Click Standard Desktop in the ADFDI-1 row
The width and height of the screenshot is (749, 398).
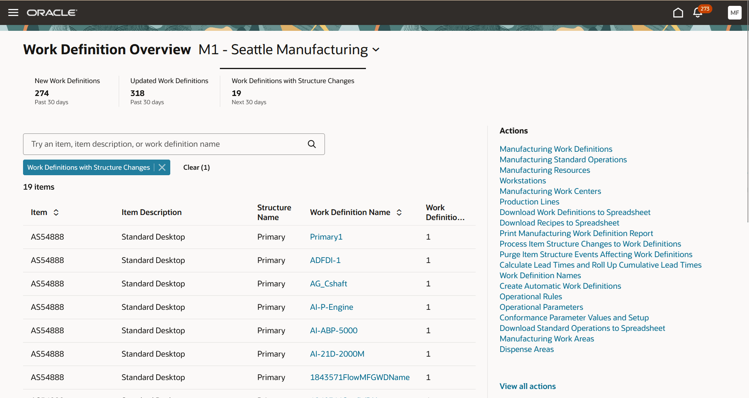click(x=153, y=260)
